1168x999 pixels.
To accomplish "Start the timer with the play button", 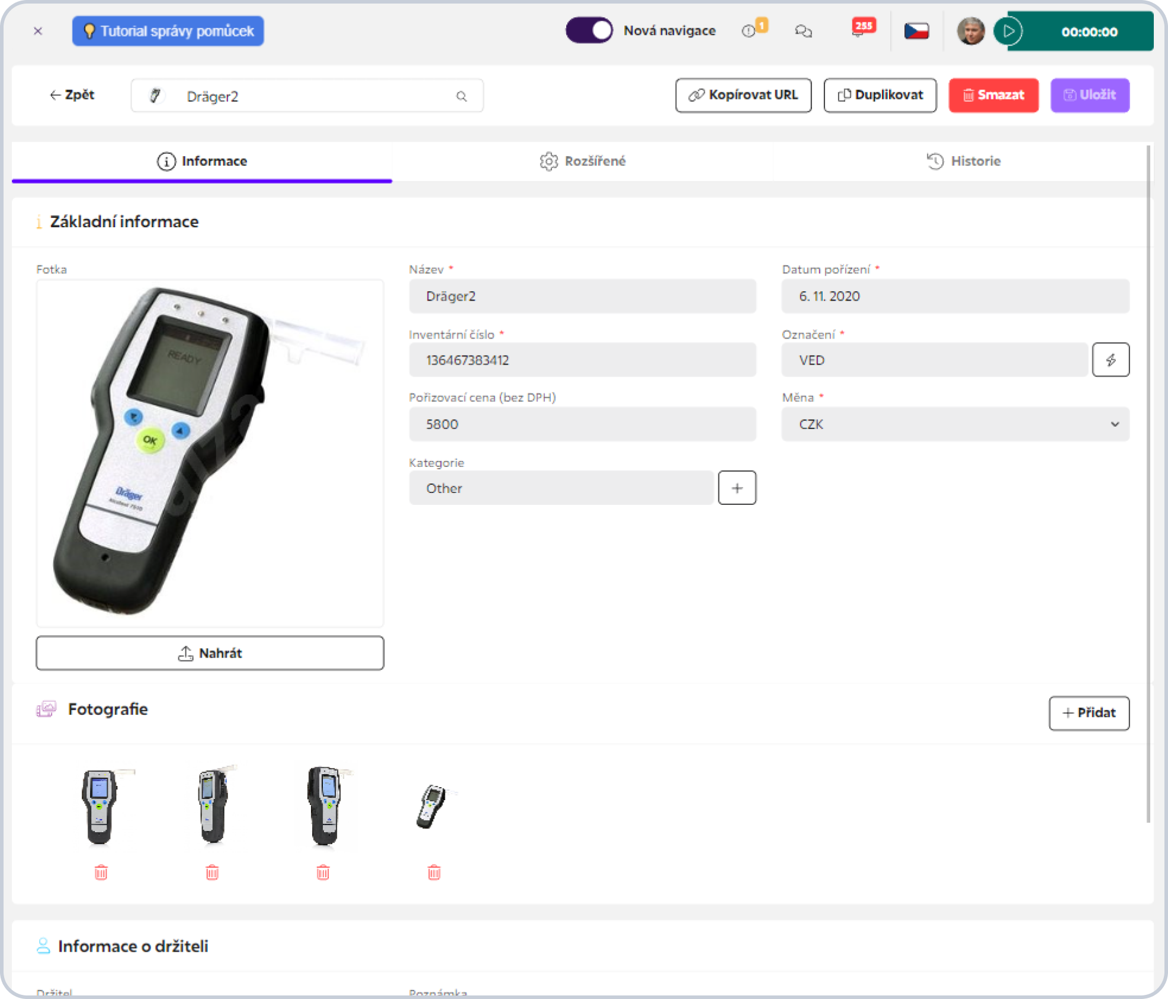I will tap(1009, 31).
